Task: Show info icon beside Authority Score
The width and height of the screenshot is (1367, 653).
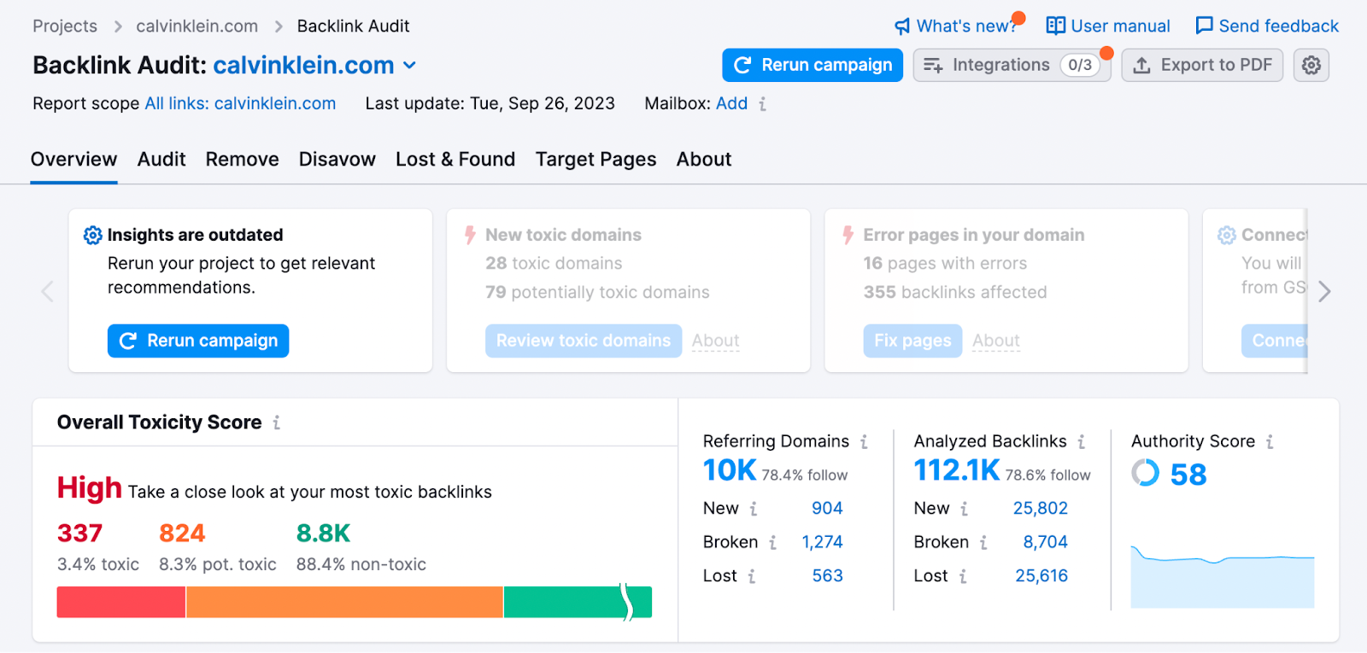Action: pos(1270,442)
